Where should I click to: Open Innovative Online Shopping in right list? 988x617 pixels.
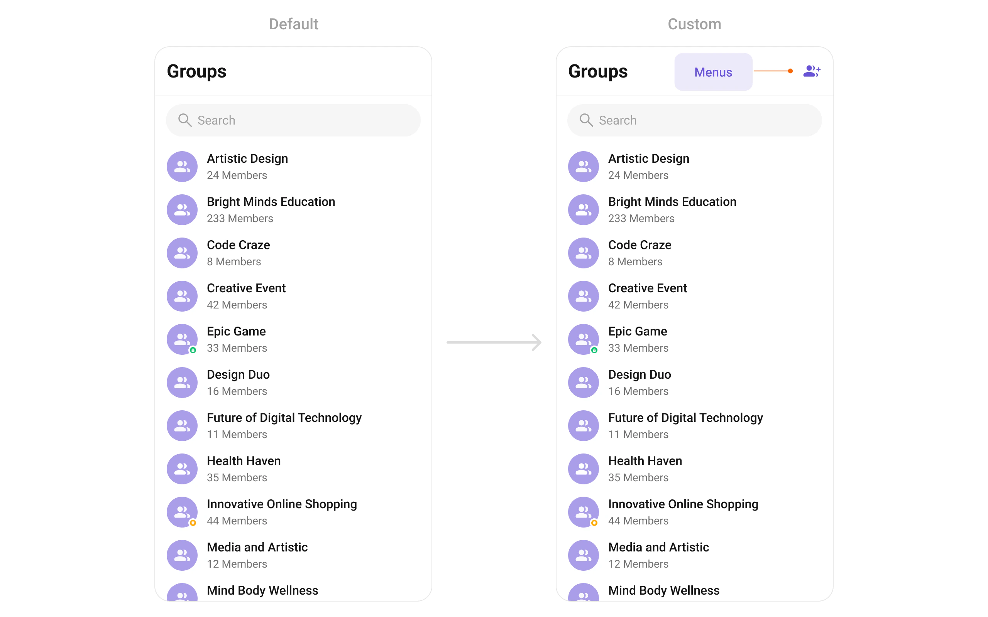coord(683,504)
